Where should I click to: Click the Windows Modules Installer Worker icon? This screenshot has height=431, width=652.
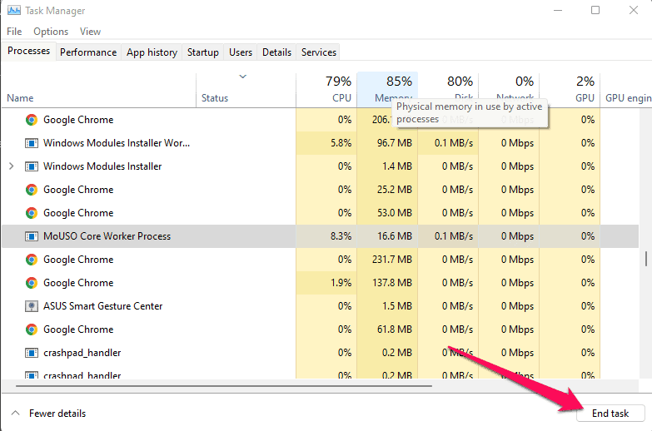pyautogui.click(x=32, y=143)
